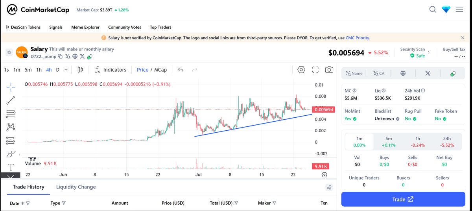Open Meme Explorer menu item
472x211 pixels.
85,27
